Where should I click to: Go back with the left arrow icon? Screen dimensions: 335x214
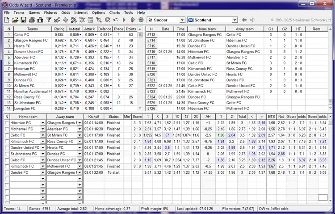click(x=244, y=20)
